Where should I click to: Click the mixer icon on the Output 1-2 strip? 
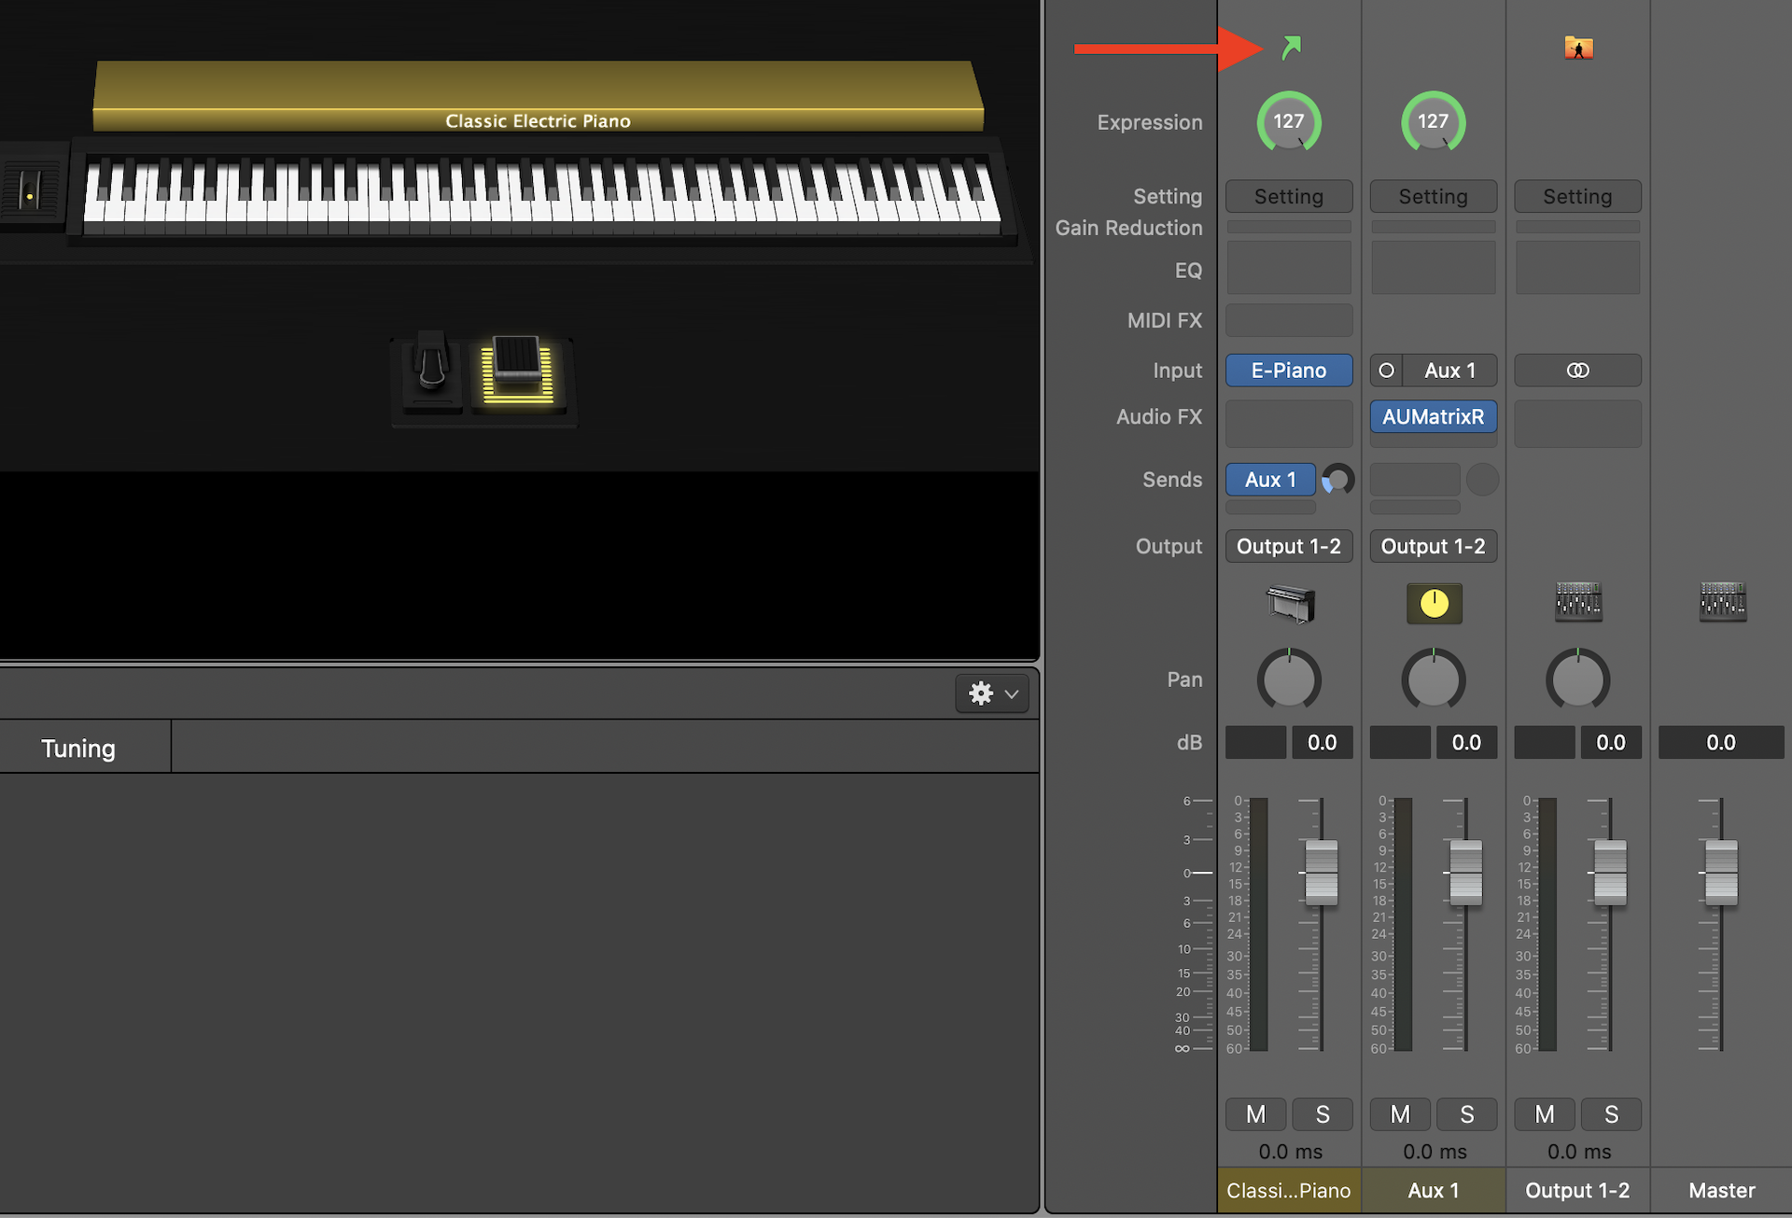1578,602
